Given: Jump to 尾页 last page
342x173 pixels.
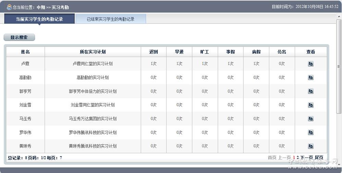Looking at the screenshot, I should (319, 158).
